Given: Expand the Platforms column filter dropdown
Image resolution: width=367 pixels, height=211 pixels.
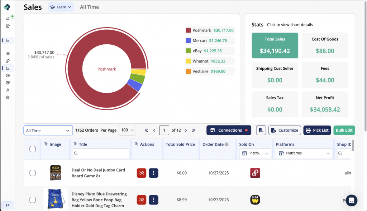Looking at the screenshot, I should click(x=304, y=153).
